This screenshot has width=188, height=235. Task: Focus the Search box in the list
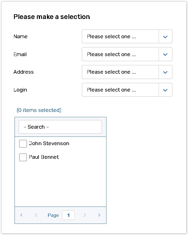click(x=60, y=127)
